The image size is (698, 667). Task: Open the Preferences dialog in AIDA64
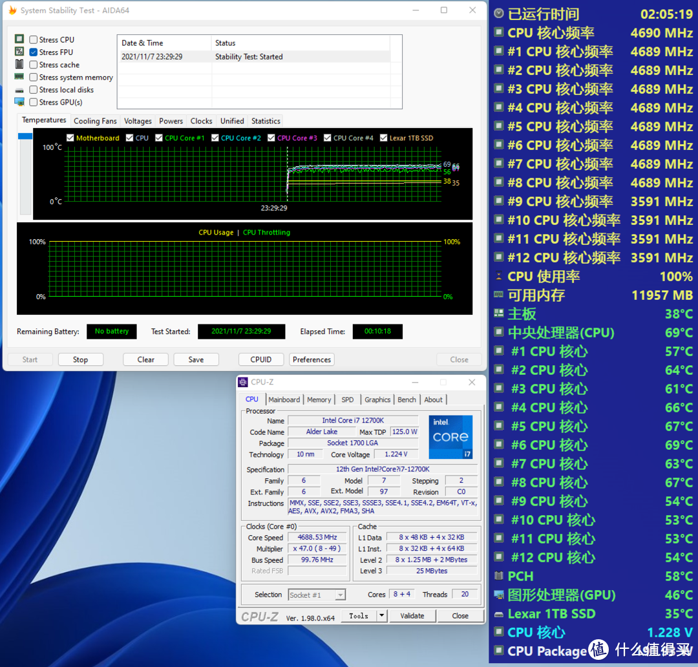pyautogui.click(x=312, y=359)
